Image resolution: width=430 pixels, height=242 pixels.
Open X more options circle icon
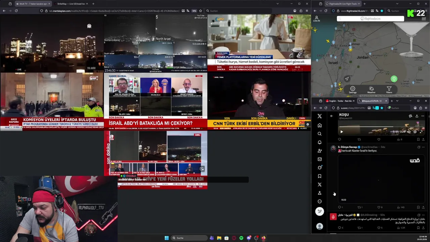pyautogui.click(x=319, y=201)
